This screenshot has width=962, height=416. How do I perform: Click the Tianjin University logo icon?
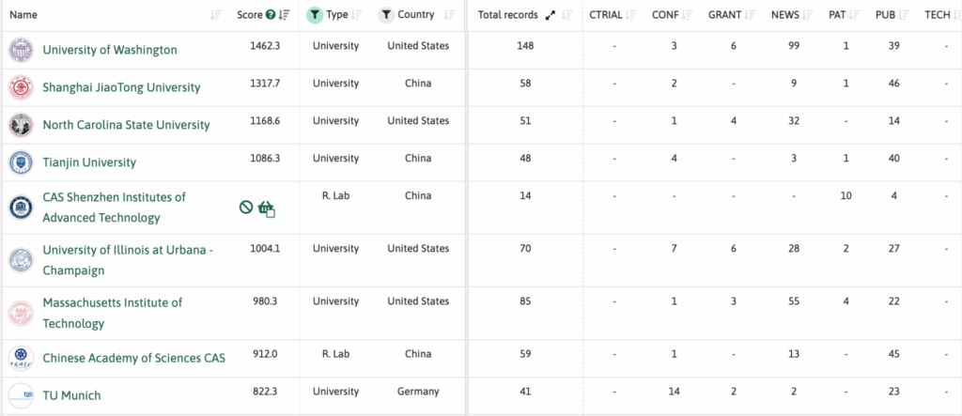click(20, 162)
